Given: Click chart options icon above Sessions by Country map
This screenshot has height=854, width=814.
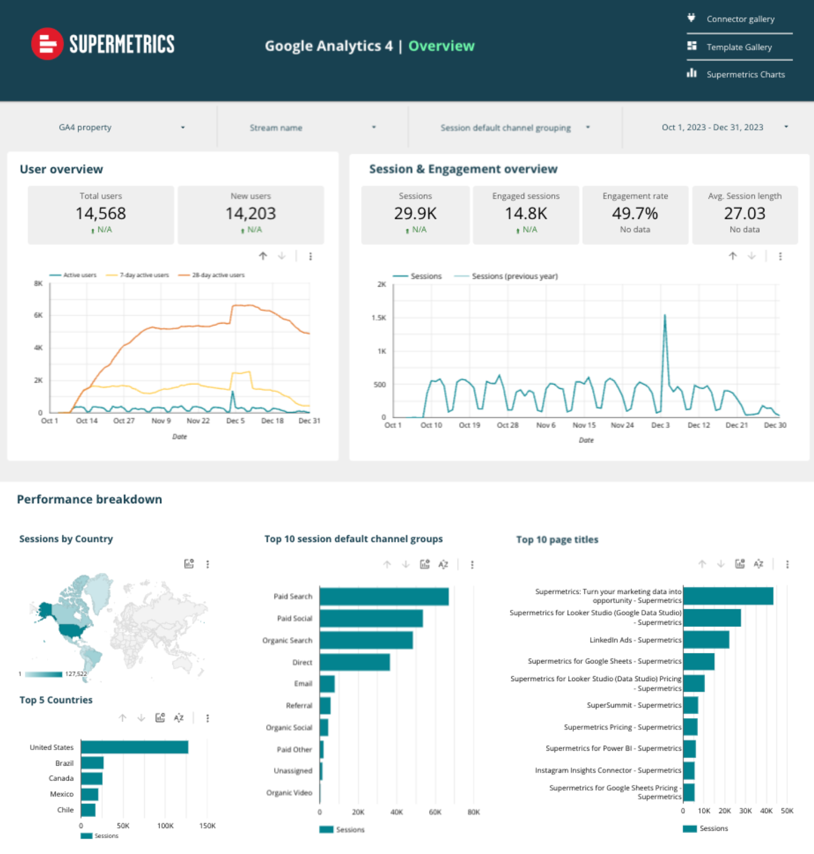Looking at the screenshot, I should pos(189,564).
